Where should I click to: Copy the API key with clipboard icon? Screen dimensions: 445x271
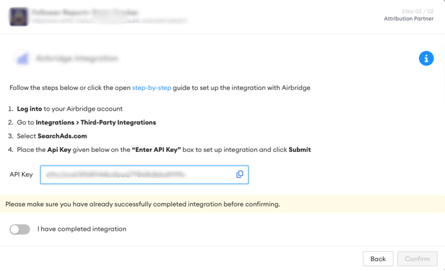tap(240, 174)
